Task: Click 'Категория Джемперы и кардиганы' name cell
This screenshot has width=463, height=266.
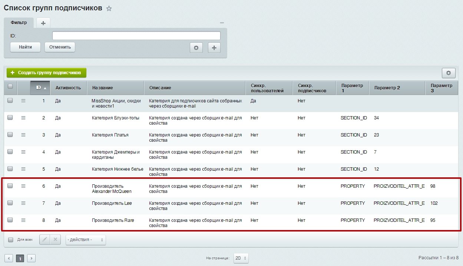Action: tap(116, 154)
